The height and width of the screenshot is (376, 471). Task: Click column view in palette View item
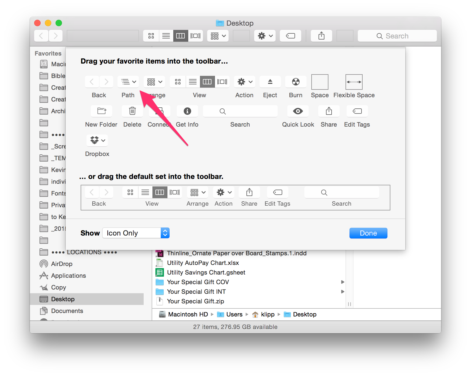pyautogui.click(x=207, y=82)
